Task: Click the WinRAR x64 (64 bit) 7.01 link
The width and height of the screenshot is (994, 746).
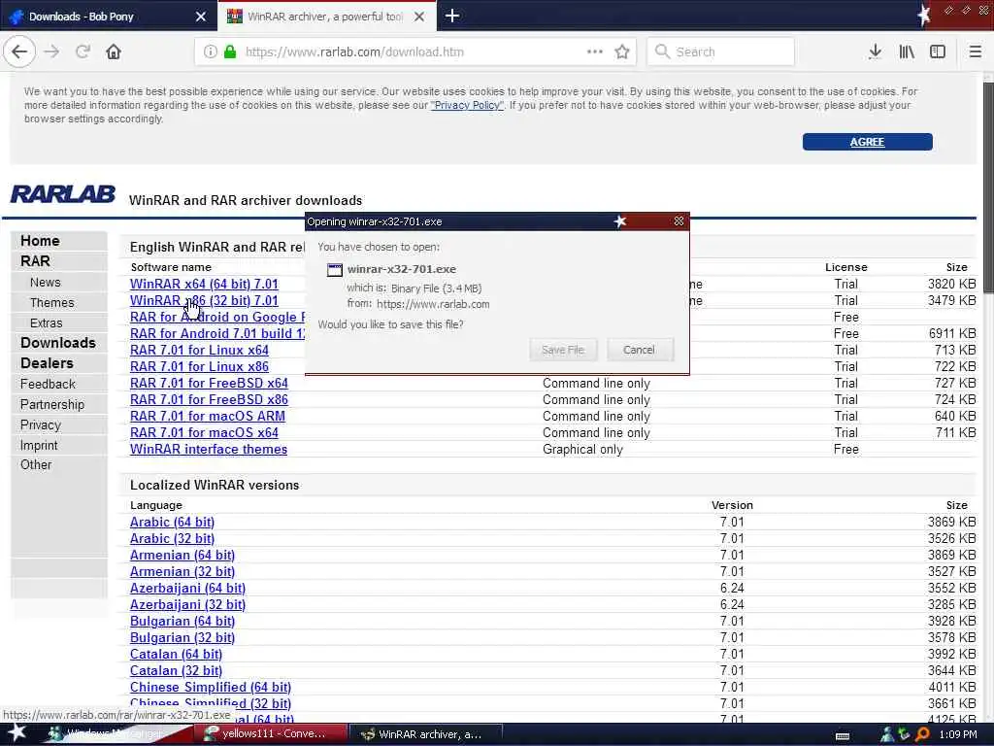Action: click(x=204, y=284)
